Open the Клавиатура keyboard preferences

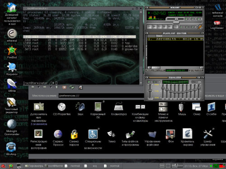(x=119, y=109)
